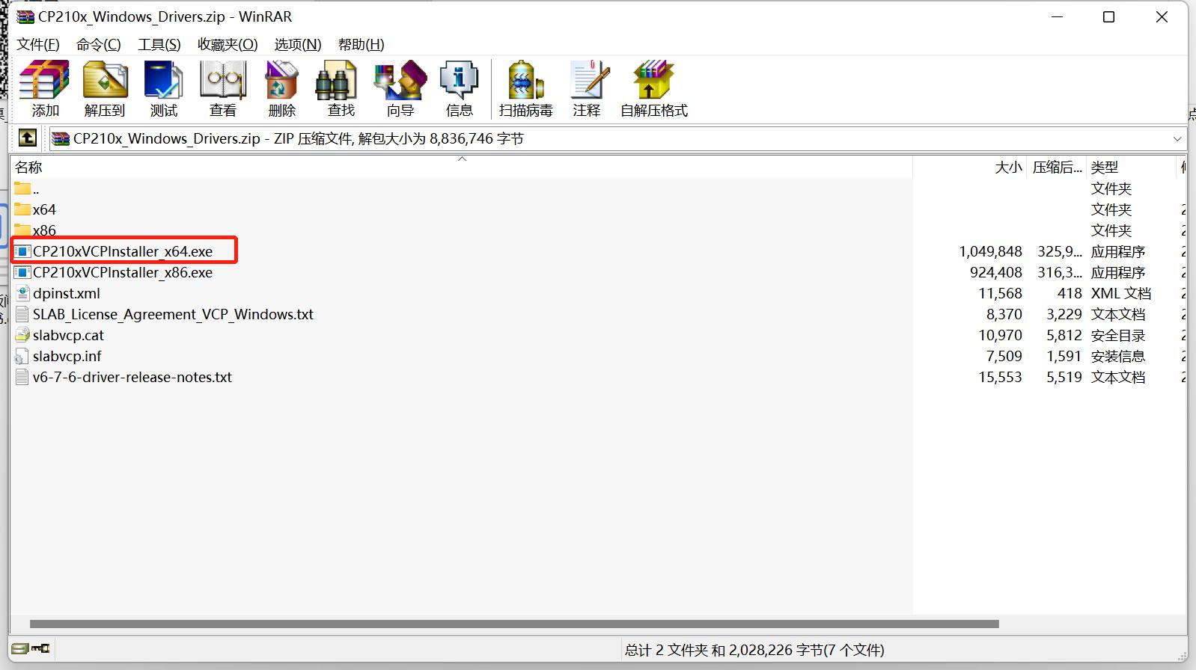The height and width of the screenshot is (670, 1196).
Task: Click the packed size value 3,229
Action: tap(1064, 314)
